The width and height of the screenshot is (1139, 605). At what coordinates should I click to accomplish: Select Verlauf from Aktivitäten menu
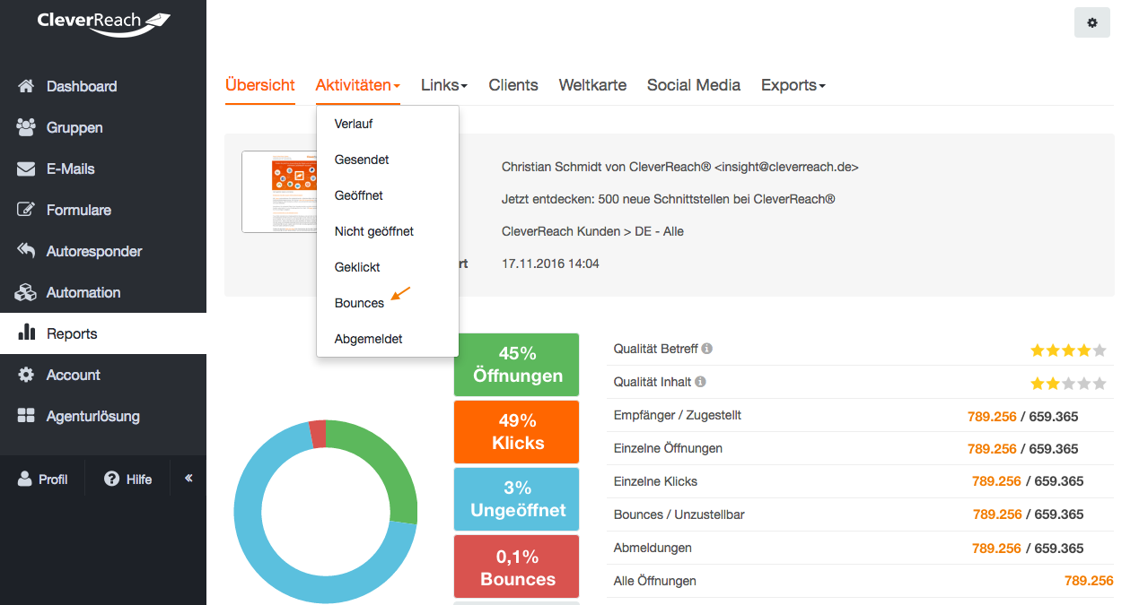point(388,124)
